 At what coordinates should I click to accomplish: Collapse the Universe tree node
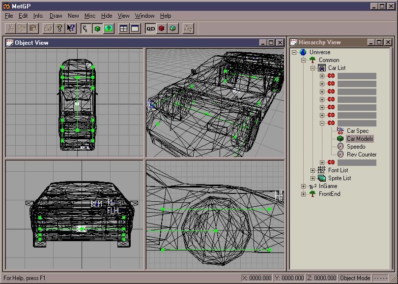coord(294,52)
